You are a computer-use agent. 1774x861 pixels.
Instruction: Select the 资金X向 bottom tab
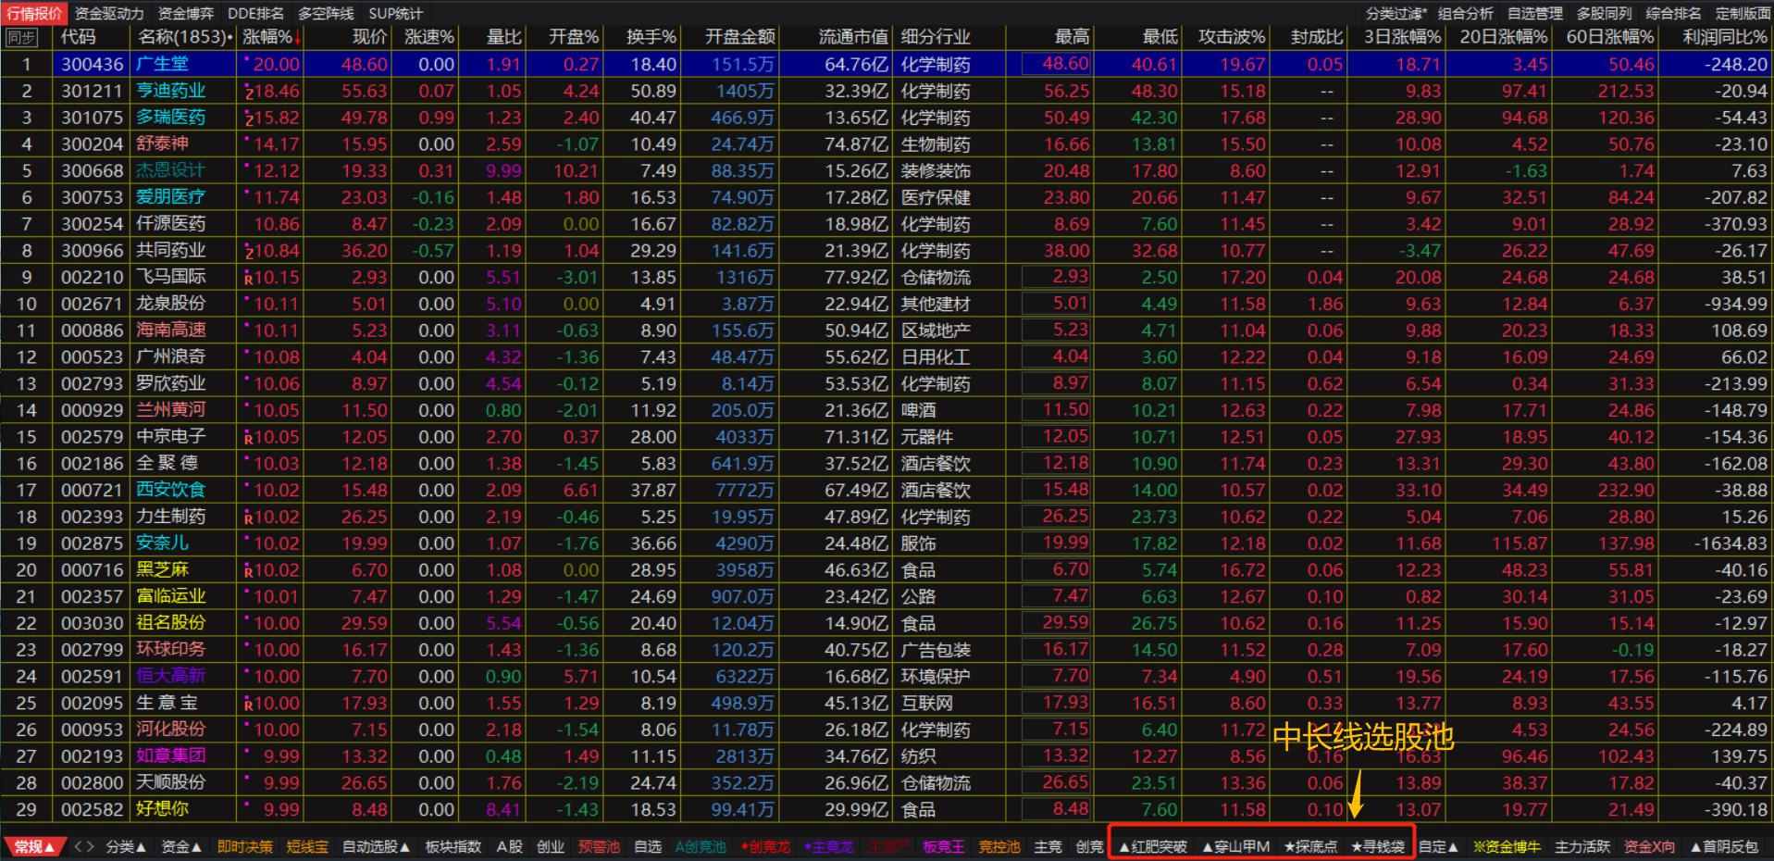[x=1649, y=846]
